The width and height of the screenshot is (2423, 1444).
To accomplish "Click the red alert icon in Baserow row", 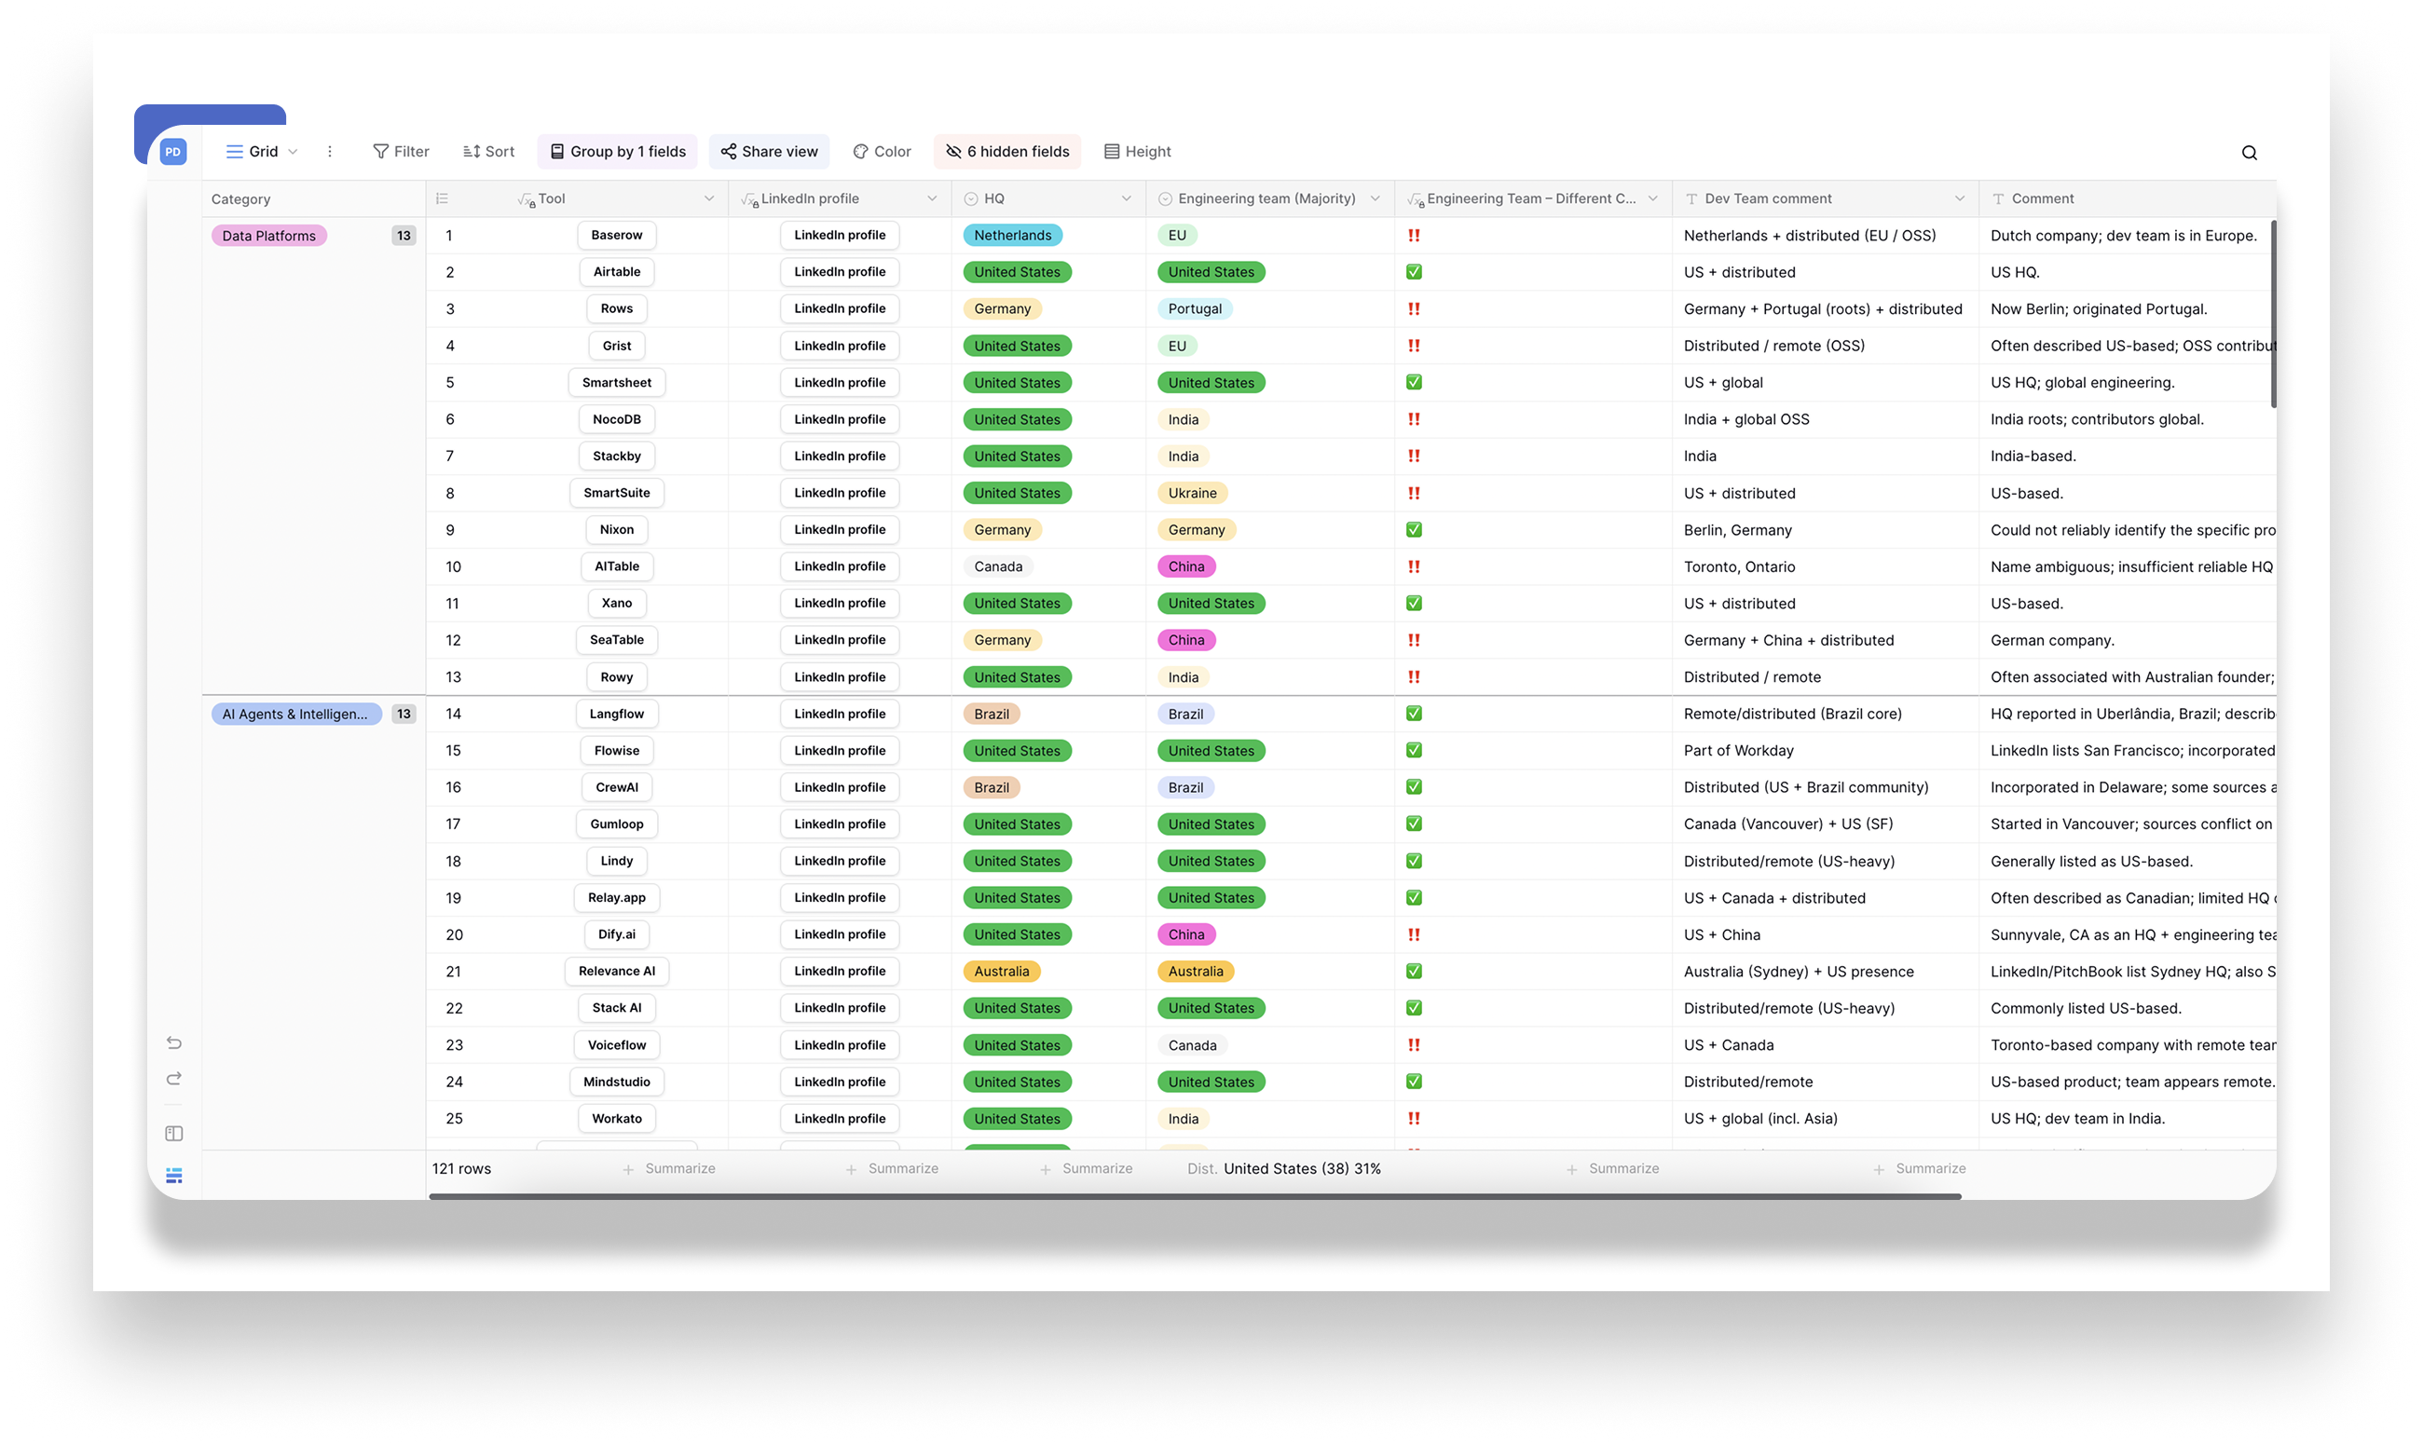I will [x=1414, y=236].
